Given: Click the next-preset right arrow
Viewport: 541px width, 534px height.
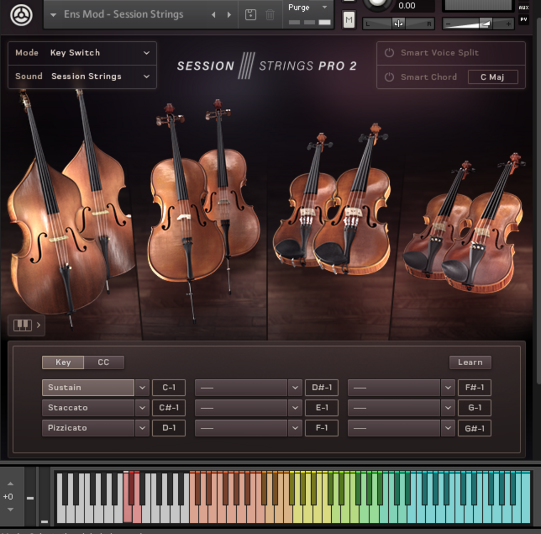Looking at the screenshot, I should [229, 15].
